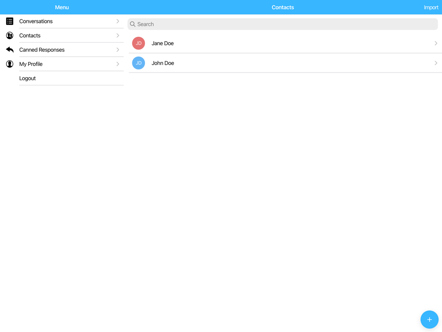Go to My Profile

pos(31,64)
